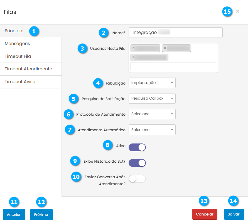Close the Filas dialog with X
The height and width of the screenshot is (223, 248).
(x=237, y=11)
